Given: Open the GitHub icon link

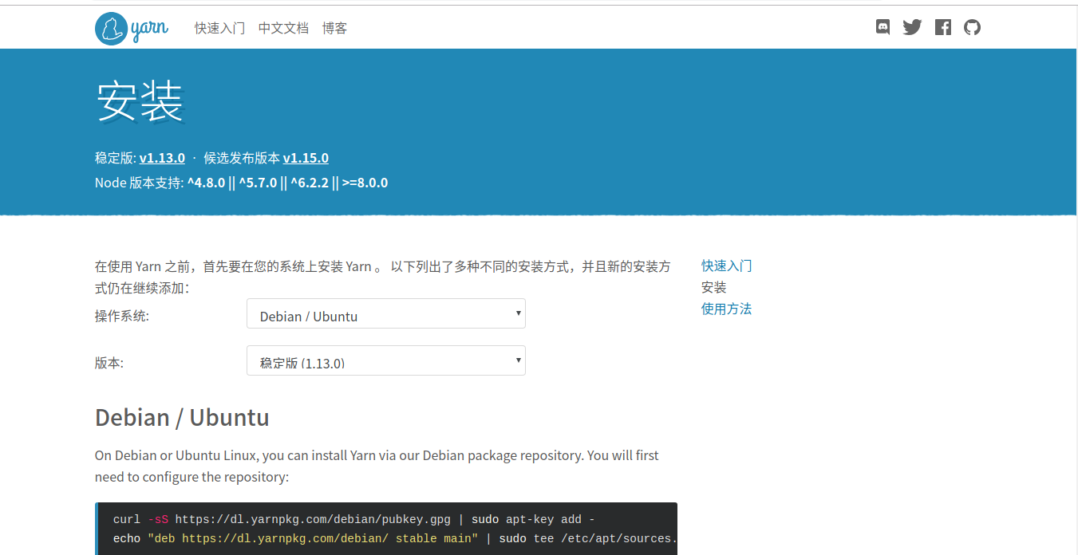Looking at the screenshot, I should (x=972, y=27).
